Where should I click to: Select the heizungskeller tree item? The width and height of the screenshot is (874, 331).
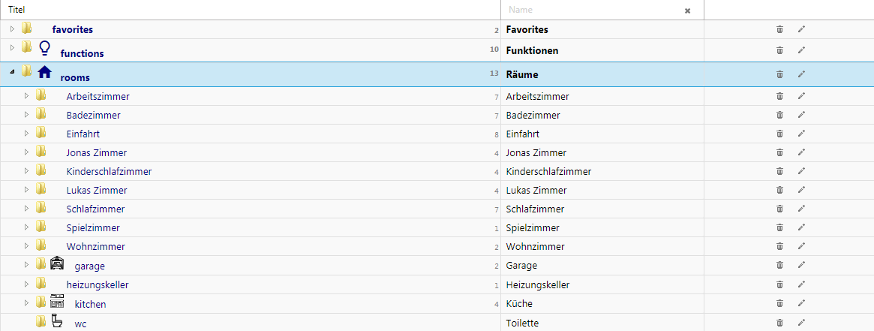98,285
